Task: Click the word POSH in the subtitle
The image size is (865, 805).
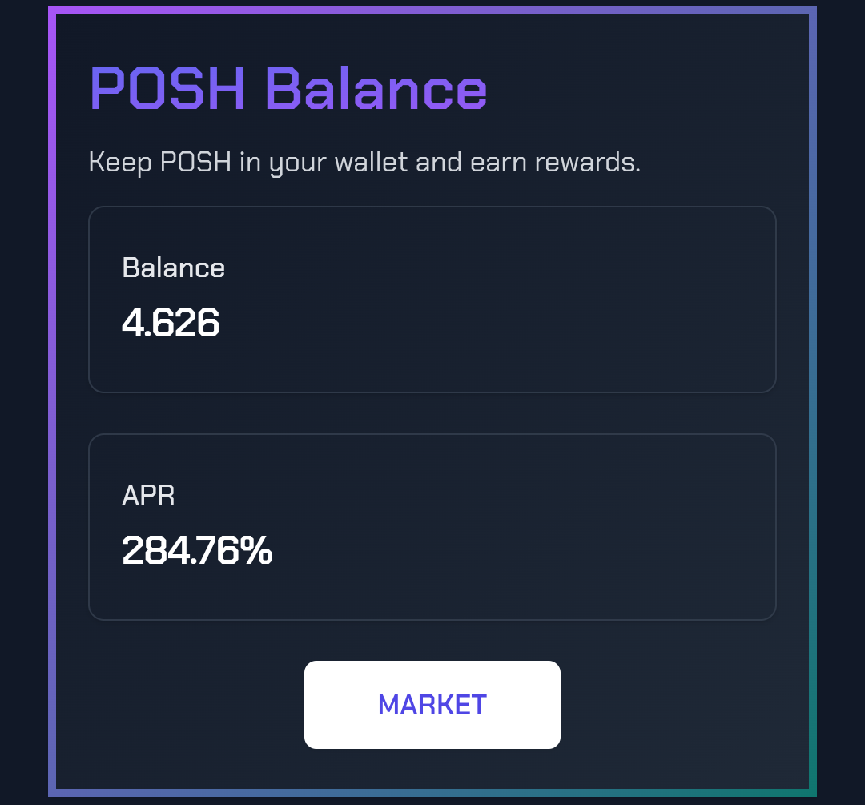Action: pyautogui.click(x=195, y=163)
